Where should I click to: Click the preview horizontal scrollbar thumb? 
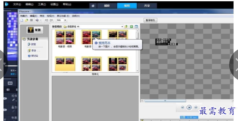pos(165,101)
